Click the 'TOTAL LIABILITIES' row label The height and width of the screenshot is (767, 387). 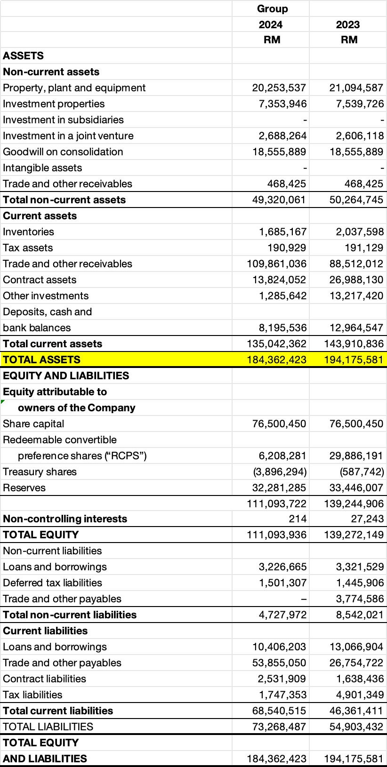48,727
